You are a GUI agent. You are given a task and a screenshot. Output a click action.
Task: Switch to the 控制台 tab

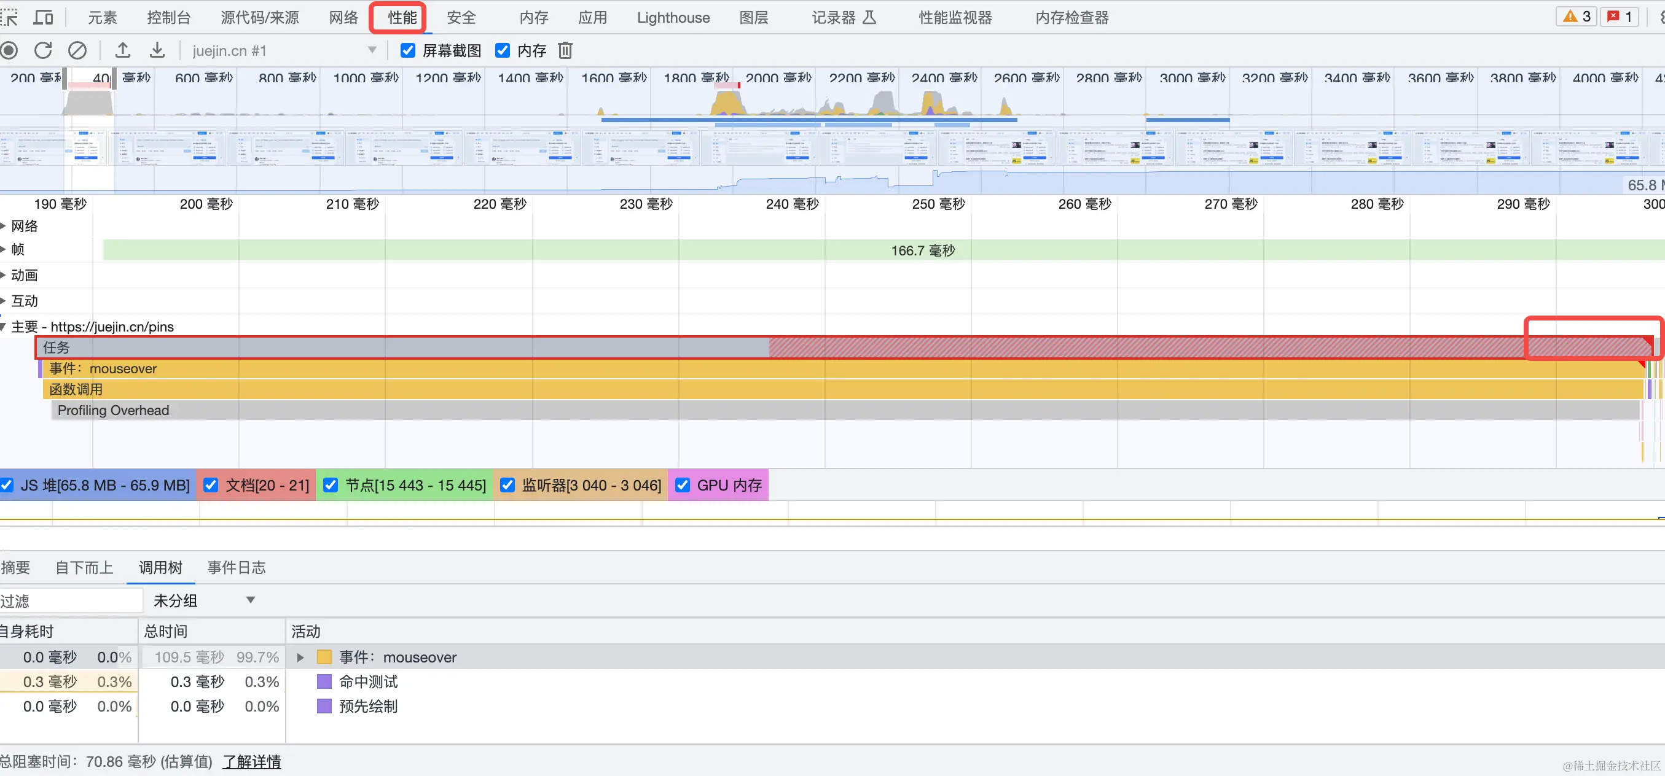coord(169,17)
